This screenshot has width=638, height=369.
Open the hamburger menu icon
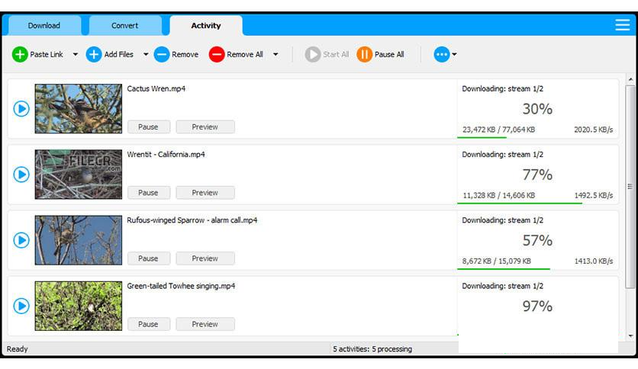(x=623, y=25)
